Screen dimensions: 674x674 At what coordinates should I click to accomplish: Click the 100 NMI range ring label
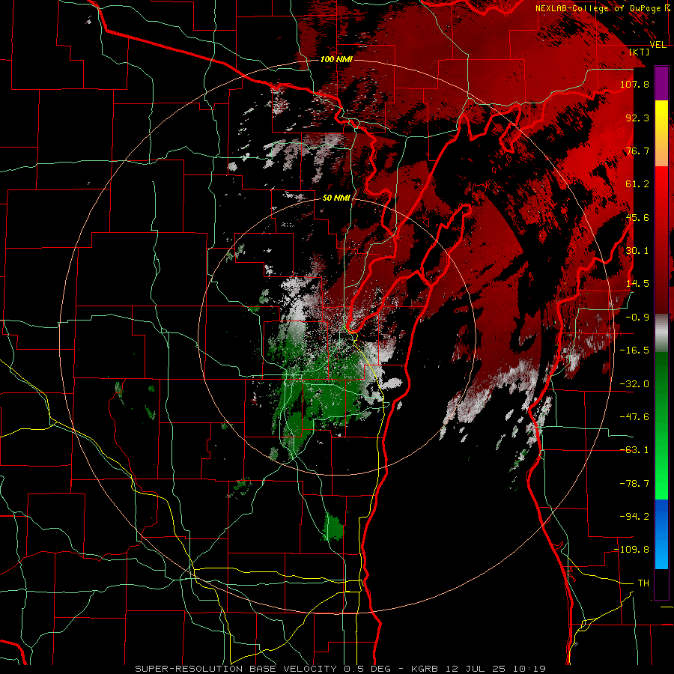pos(336,59)
